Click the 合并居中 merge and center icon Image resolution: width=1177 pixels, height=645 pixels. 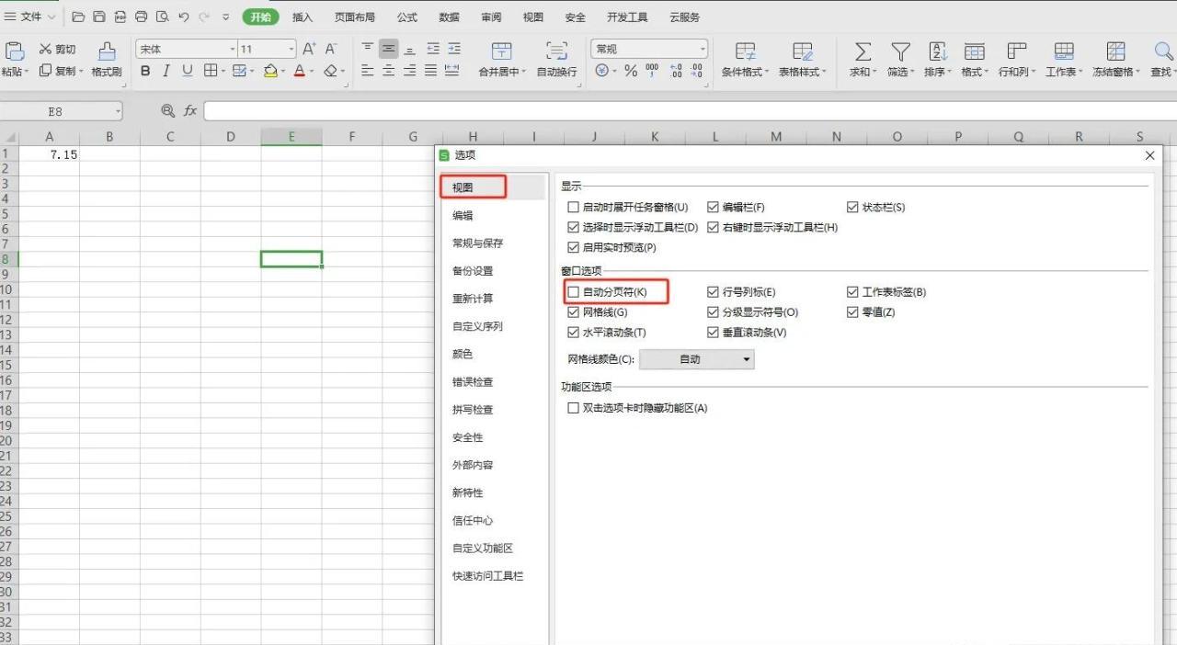pos(501,51)
